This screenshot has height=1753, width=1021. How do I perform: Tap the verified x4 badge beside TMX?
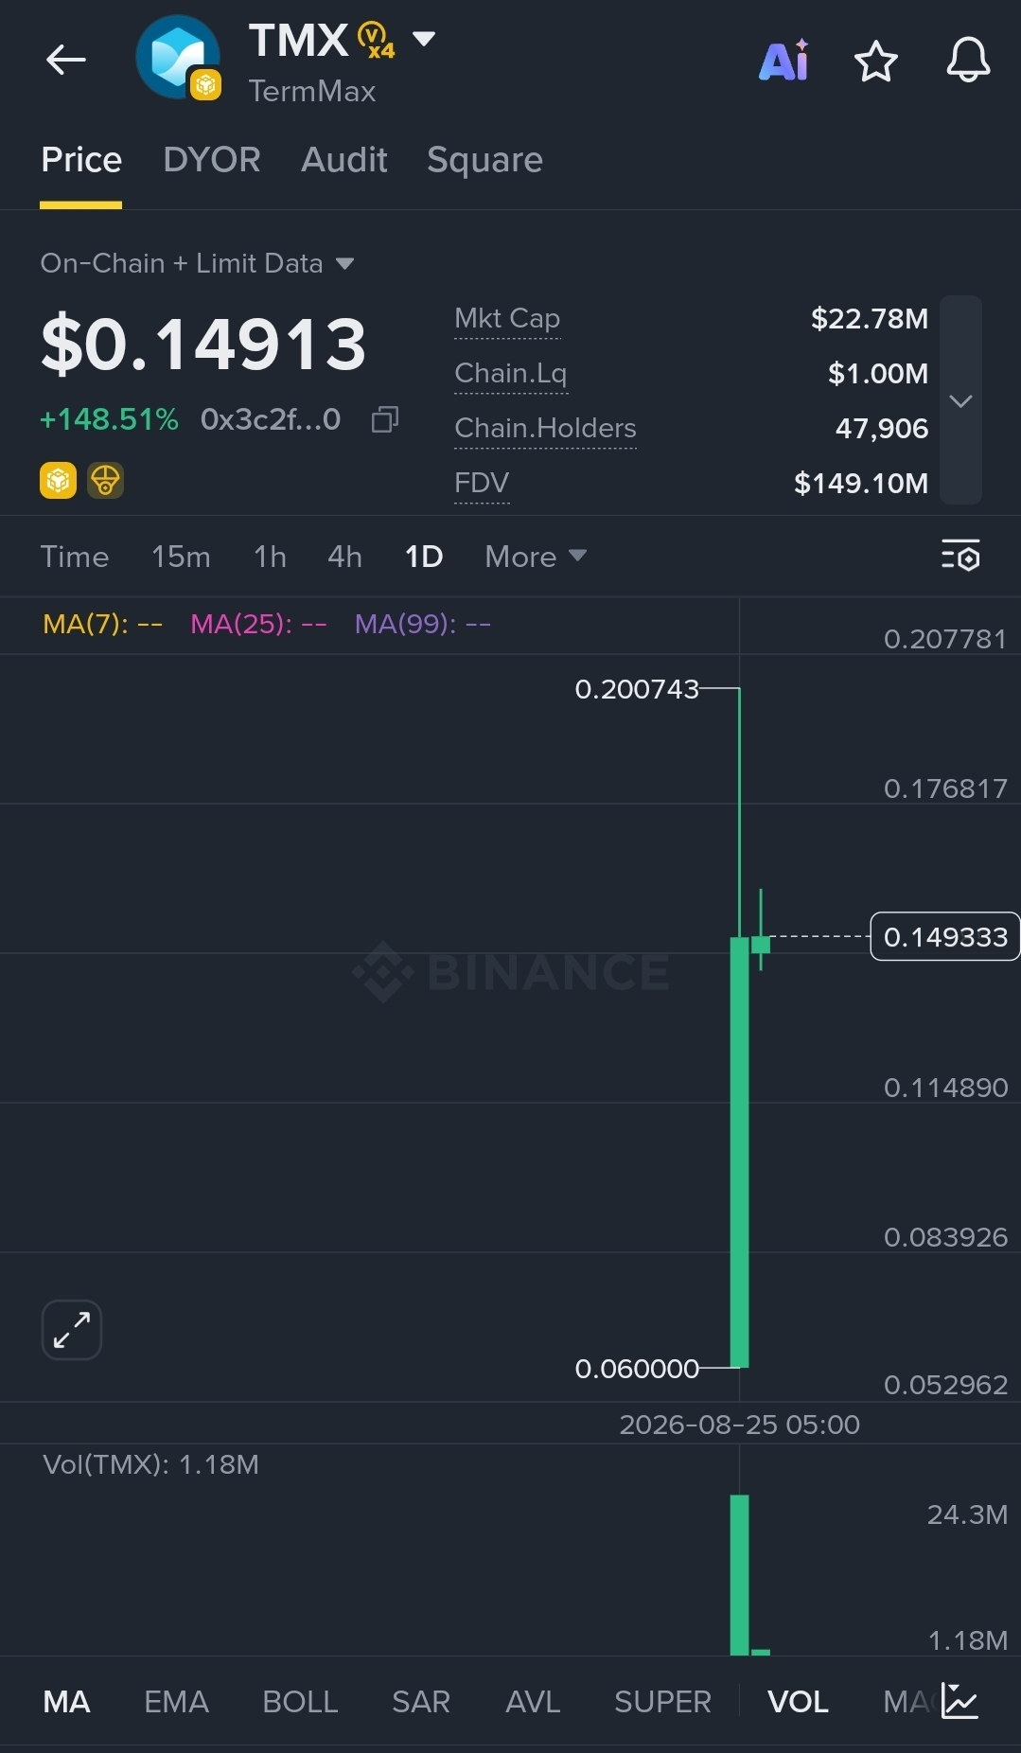point(376,41)
